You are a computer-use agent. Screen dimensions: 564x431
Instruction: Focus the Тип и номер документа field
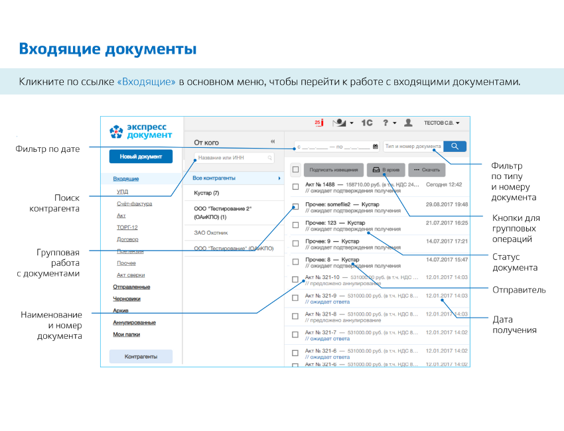click(x=413, y=147)
